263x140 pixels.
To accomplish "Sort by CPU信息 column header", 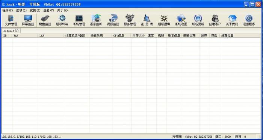I will click(122, 36).
